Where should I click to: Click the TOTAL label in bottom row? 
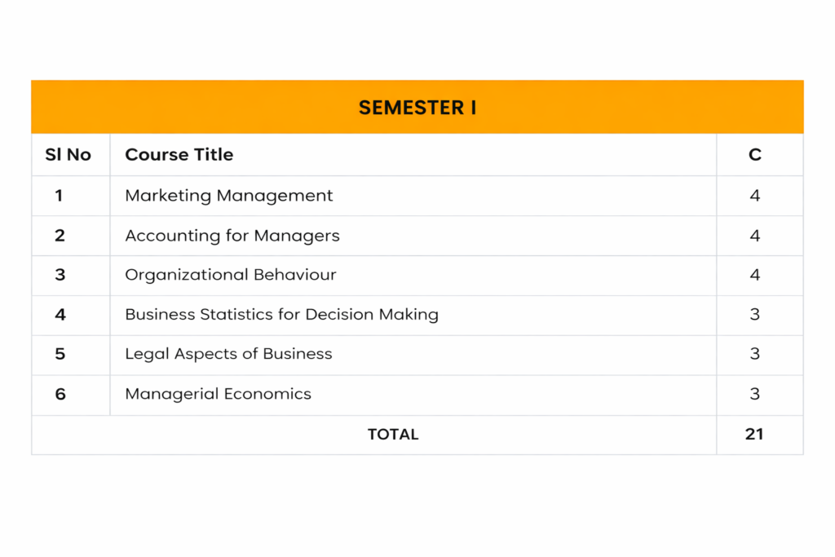click(393, 435)
